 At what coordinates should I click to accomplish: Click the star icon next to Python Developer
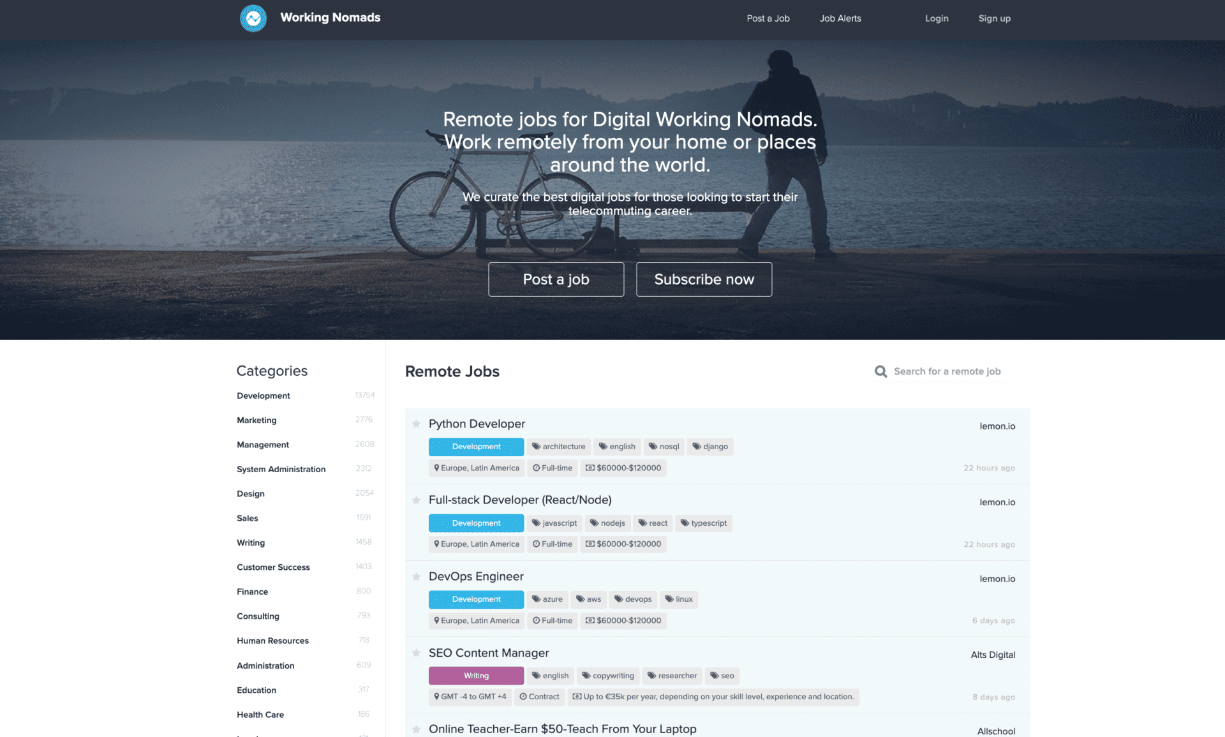point(415,423)
